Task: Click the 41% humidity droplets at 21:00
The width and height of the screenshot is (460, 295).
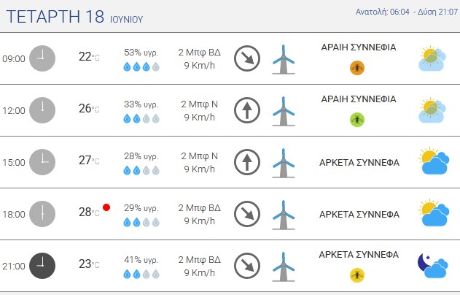Action: [141, 274]
